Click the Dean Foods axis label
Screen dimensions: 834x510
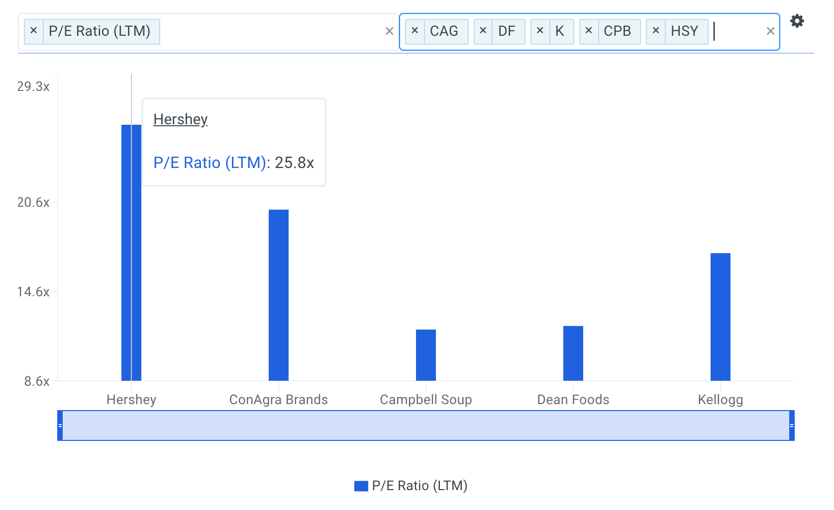coord(573,400)
